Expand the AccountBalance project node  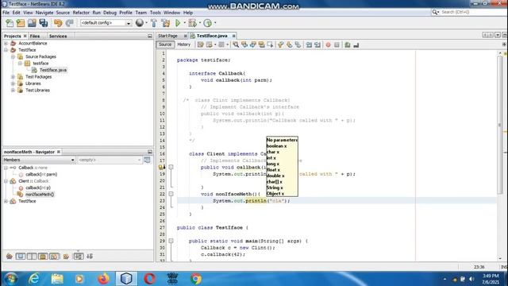click(x=6, y=43)
